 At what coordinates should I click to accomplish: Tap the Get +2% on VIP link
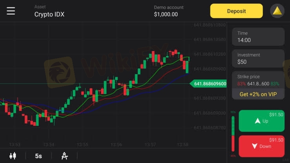258,94
